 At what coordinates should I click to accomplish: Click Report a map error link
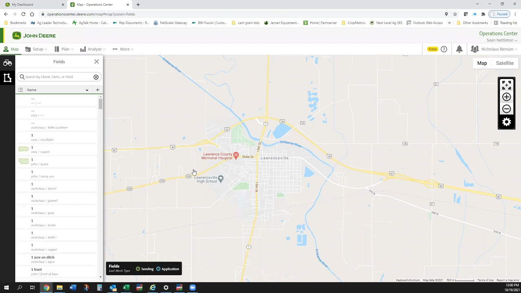508,280
